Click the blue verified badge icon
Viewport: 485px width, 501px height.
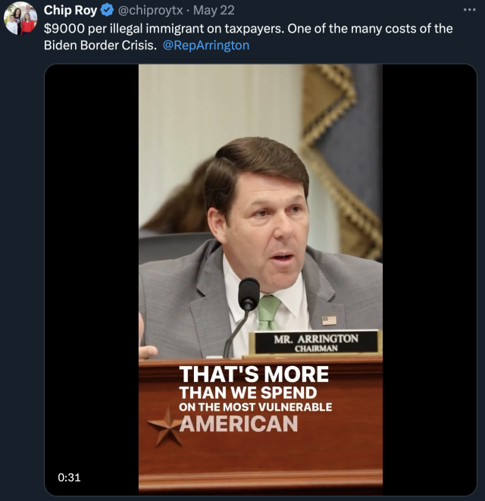tap(107, 10)
